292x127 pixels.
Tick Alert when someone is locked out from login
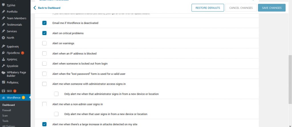coord(44,64)
